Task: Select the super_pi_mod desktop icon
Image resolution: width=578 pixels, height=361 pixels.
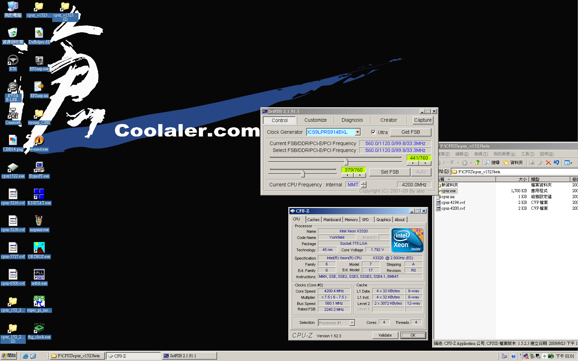Action: click(39, 305)
